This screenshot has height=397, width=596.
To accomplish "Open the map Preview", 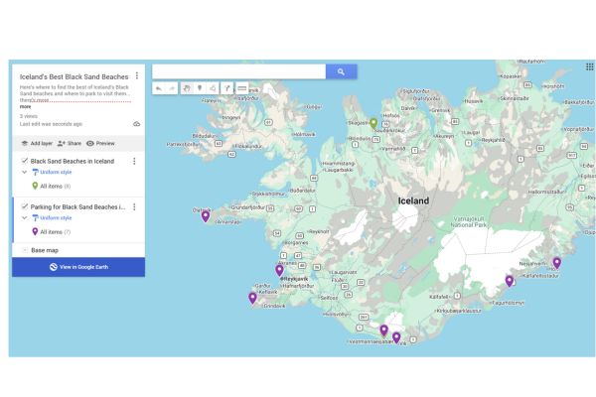I will 100,143.
